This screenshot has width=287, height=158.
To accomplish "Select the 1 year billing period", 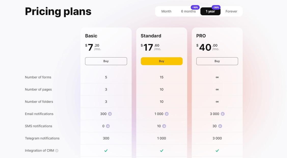I will click(x=210, y=11).
